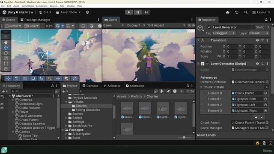Add a Chunk Prefabs element with plus
The height and width of the screenshot is (154, 274).
pyautogui.click(x=256, y=117)
